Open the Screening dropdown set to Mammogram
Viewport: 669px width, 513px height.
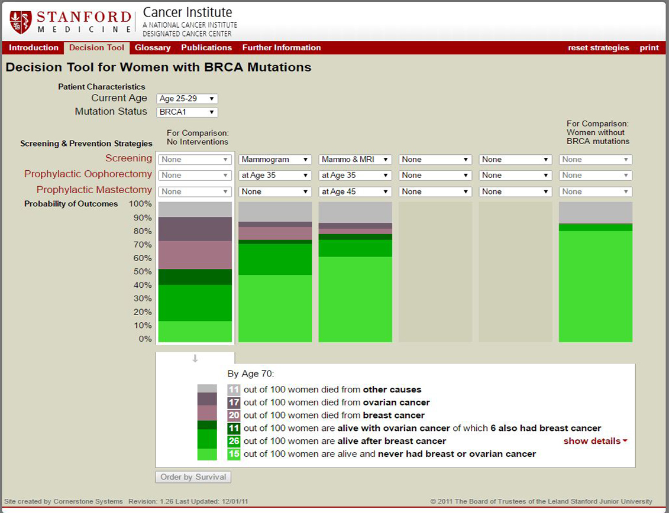[x=275, y=160]
